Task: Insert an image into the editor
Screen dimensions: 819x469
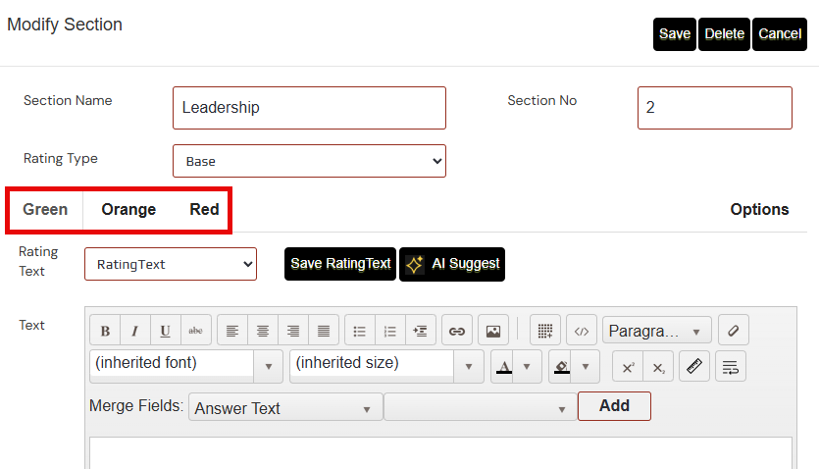Action: pyautogui.click(x=493, y=332)
